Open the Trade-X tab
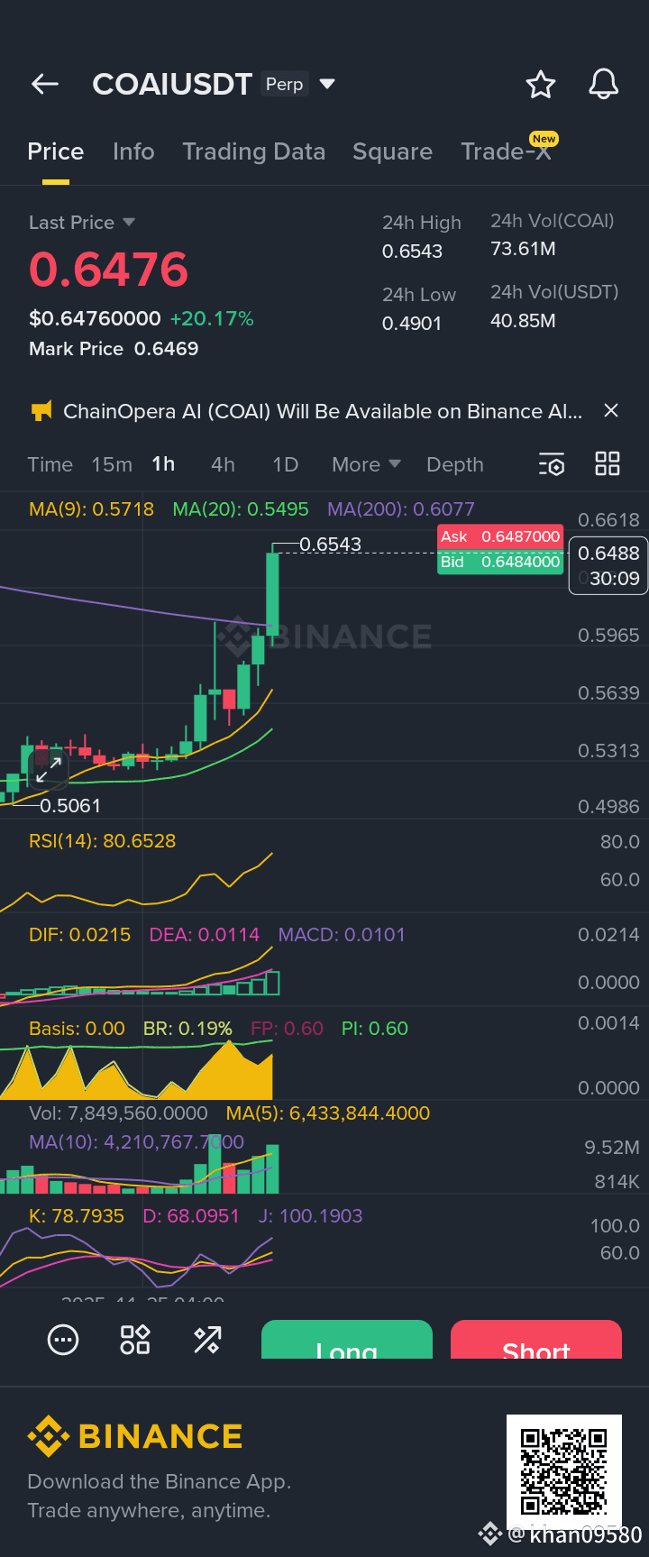Image resolution: width=649 pixels, height=1557 pixels. (507, 151)
